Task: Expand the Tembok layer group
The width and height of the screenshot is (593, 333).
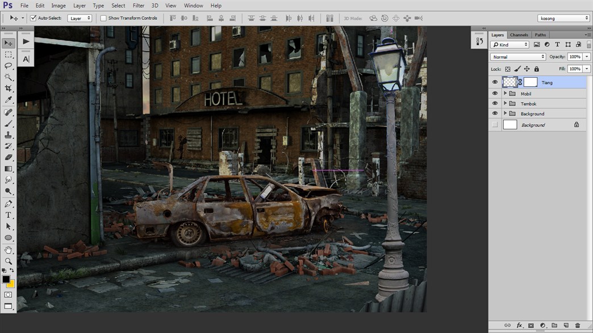Action: 505,104
